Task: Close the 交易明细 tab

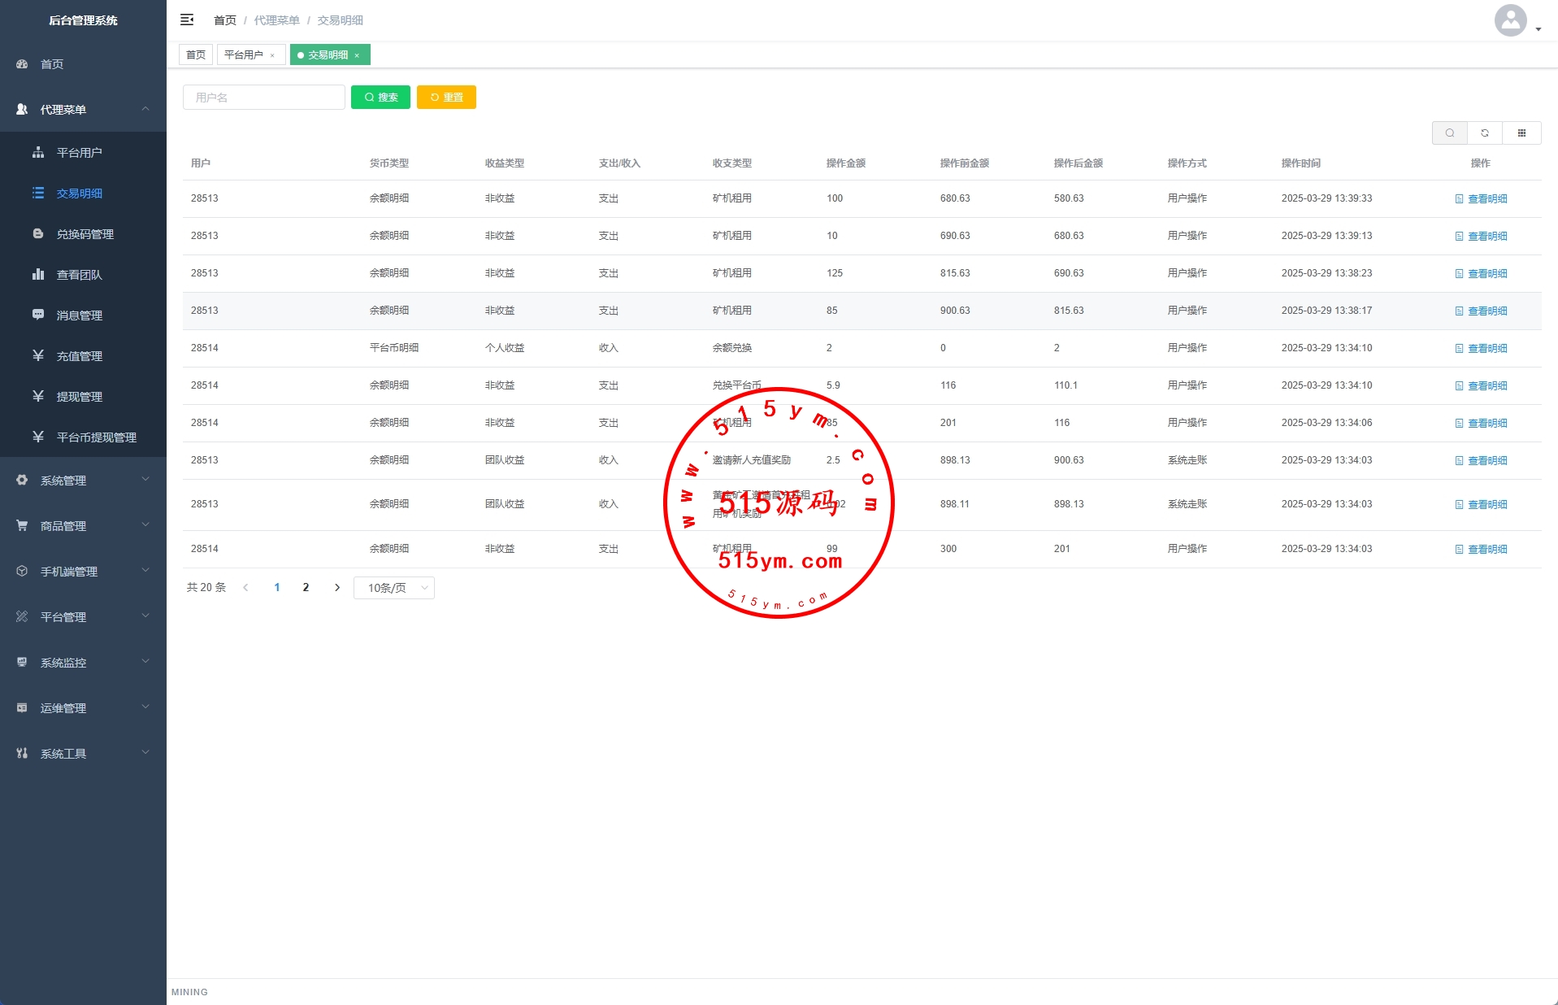Action: point(357,55)
